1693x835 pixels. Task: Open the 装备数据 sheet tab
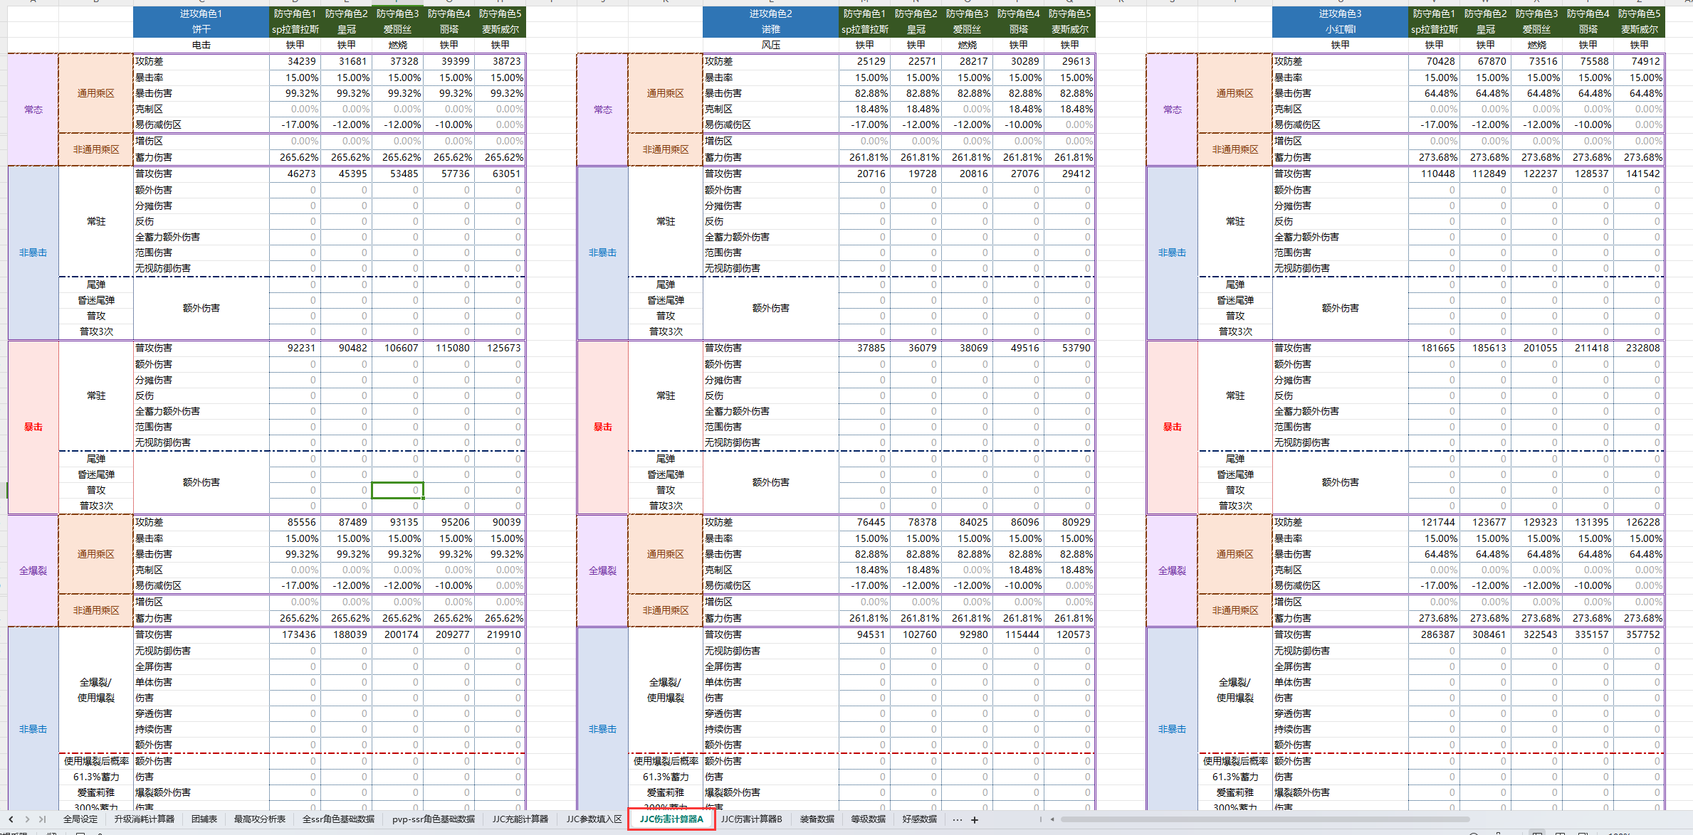(x=817, y=819)
